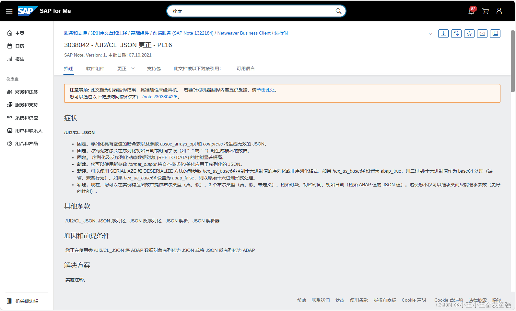The height and width of the screenshot is (311, 516).
Task: Click the search magnifier icon
Action: 338,11
